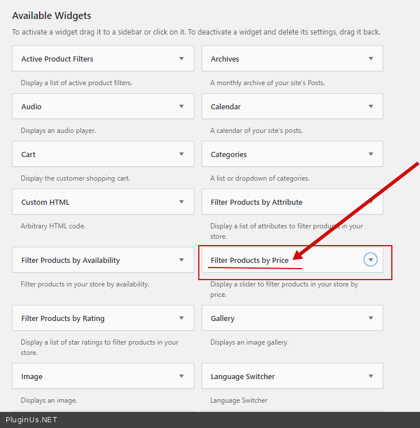The height and width of the screenshot is (428, 420).
Task: Expand the Active Product Filters widget arrow
Action: coord(182,59)
